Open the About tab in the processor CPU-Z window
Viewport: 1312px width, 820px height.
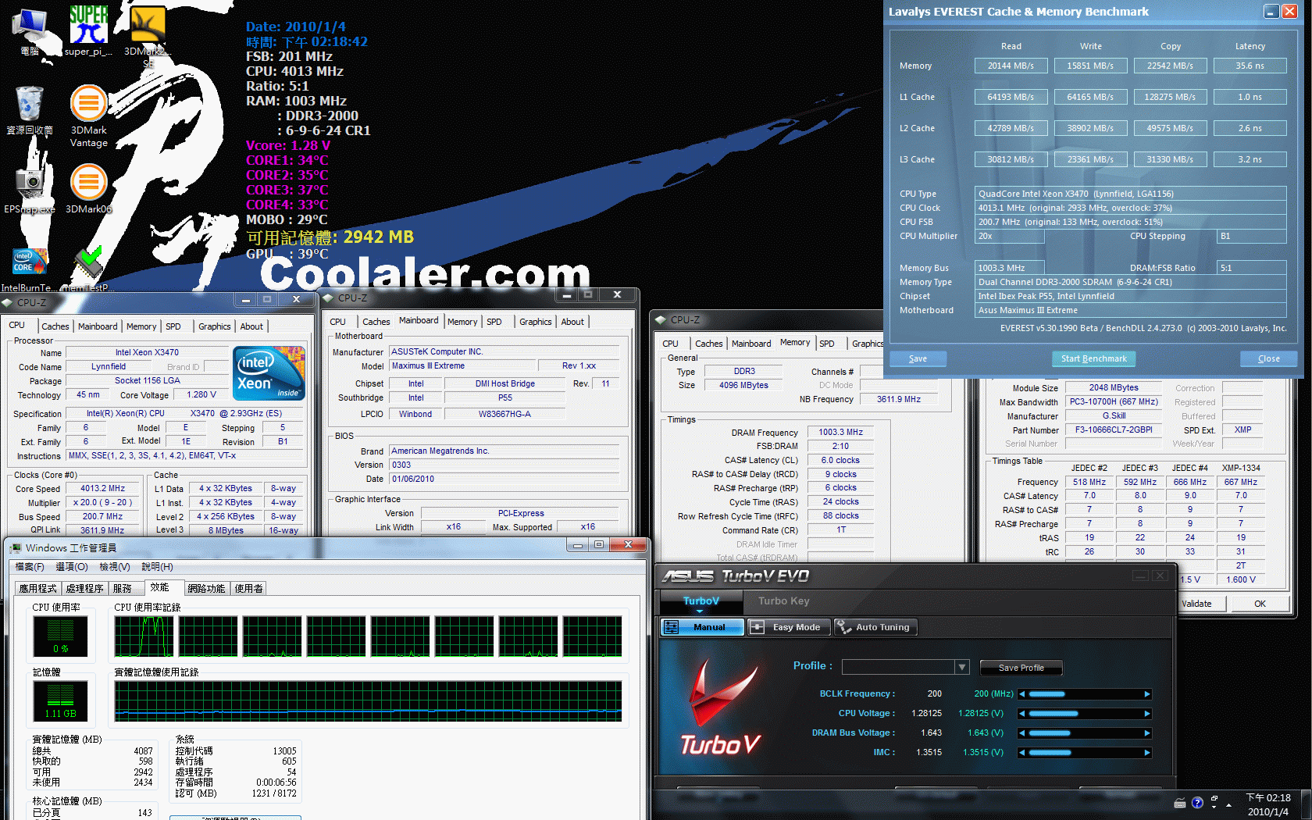(x=251, y=326)
